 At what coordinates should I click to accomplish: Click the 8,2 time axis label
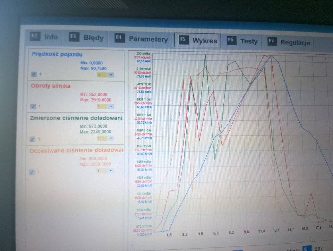[x=231, y=233]
